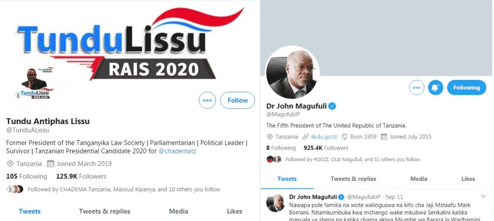View Tundu Lissu's 105 Following list

(27, 176)
